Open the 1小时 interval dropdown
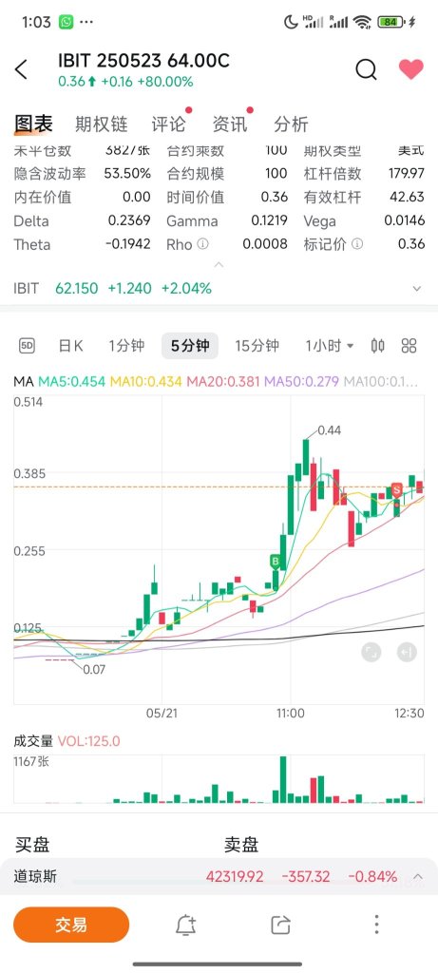Image resolution: width=438 pixels, height=973 pixels. coord(330,346)
